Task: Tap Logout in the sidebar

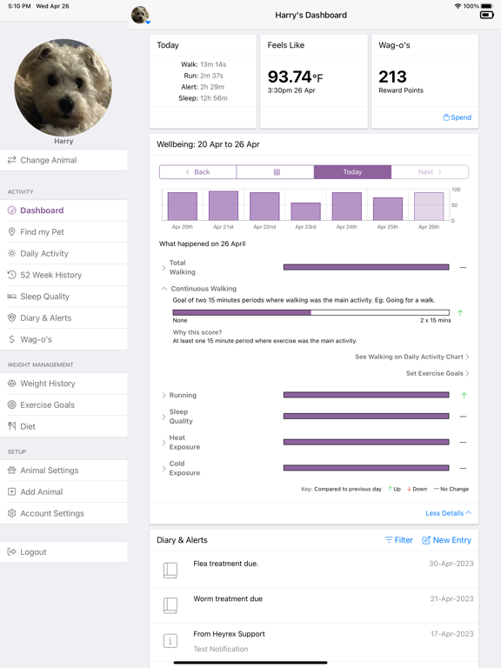Action: pos(63,551)
